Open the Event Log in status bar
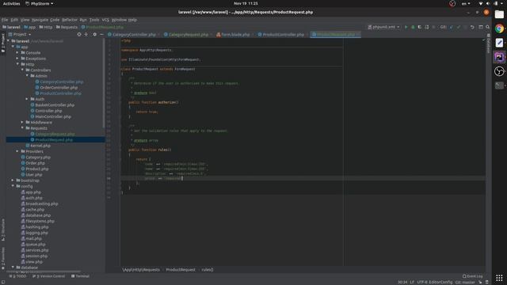This screenshot has width=507, height=285. pos(472,276)
